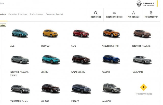Select the blue KADJAR car image

(x=111, y=59)
